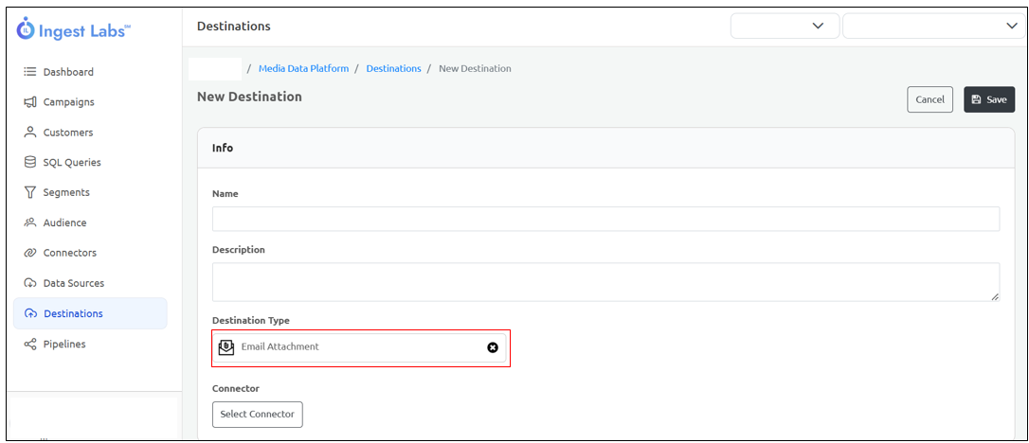1029x443 pixels.
Task: Click the Campaigns megaphone icon
Action: (29, 102)
